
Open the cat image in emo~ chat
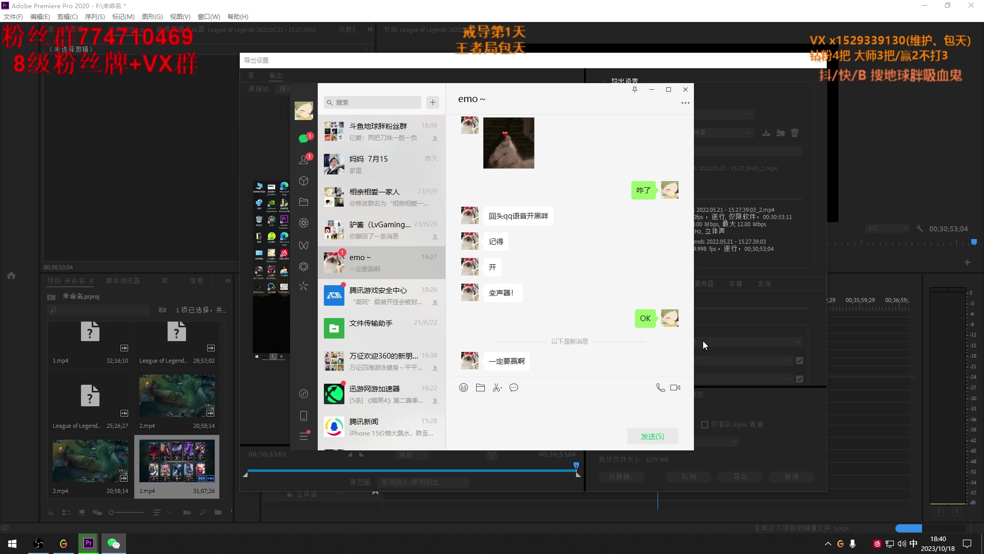pos(508,143)
